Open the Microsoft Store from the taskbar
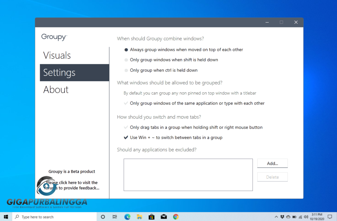Viewport: 337px width, 221px height. [x=151, y=216]
